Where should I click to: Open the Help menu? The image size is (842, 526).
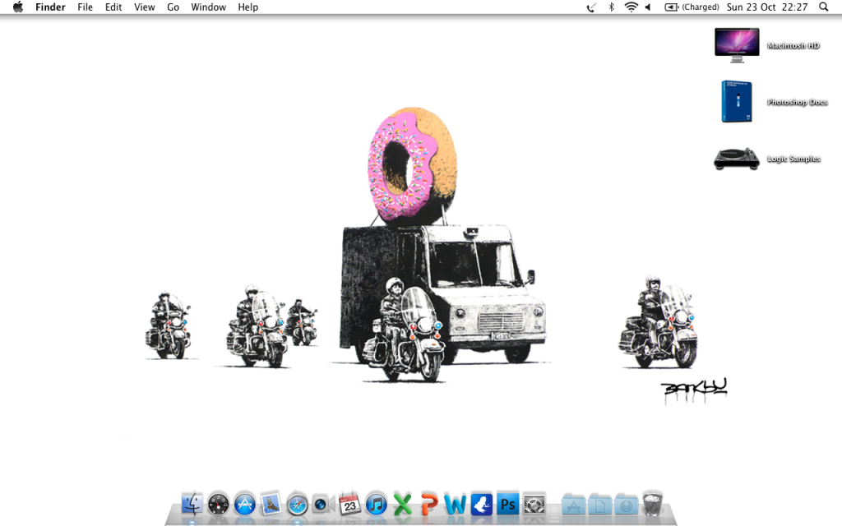click(x=248, y=7)
